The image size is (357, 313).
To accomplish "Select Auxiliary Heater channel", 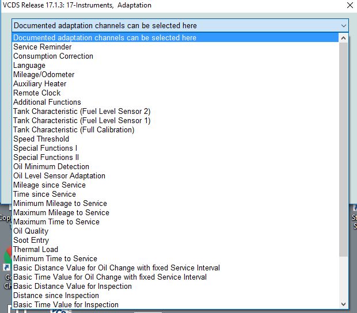I will (40, 84).
